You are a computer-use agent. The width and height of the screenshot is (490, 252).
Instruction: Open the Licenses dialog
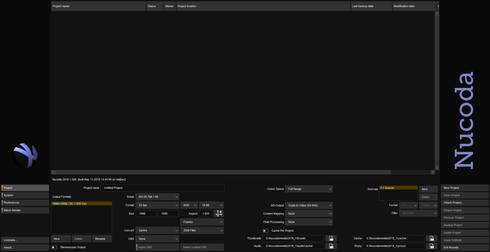point(25,240)
